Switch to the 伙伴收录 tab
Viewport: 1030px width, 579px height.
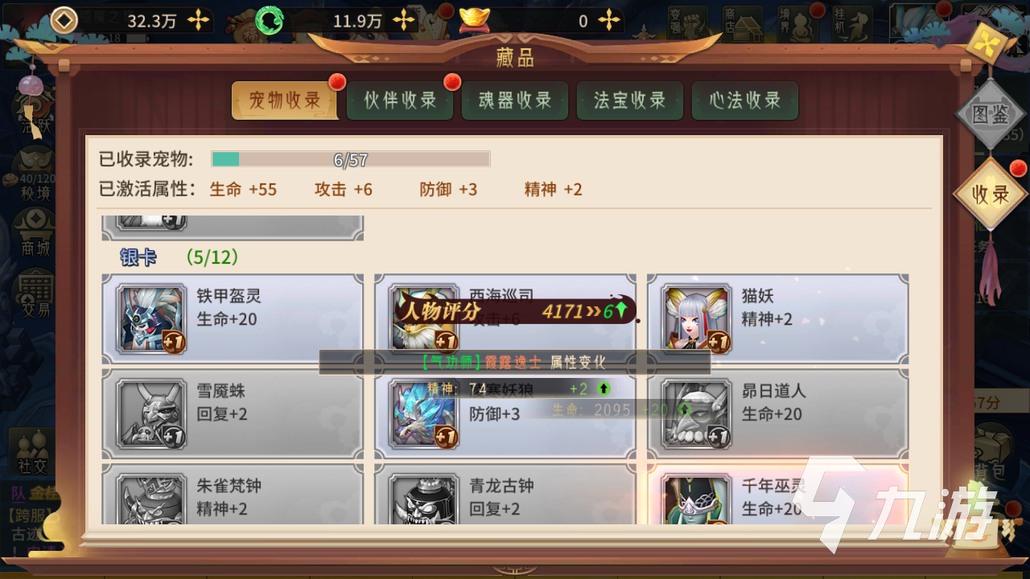[x=400, y=101]
